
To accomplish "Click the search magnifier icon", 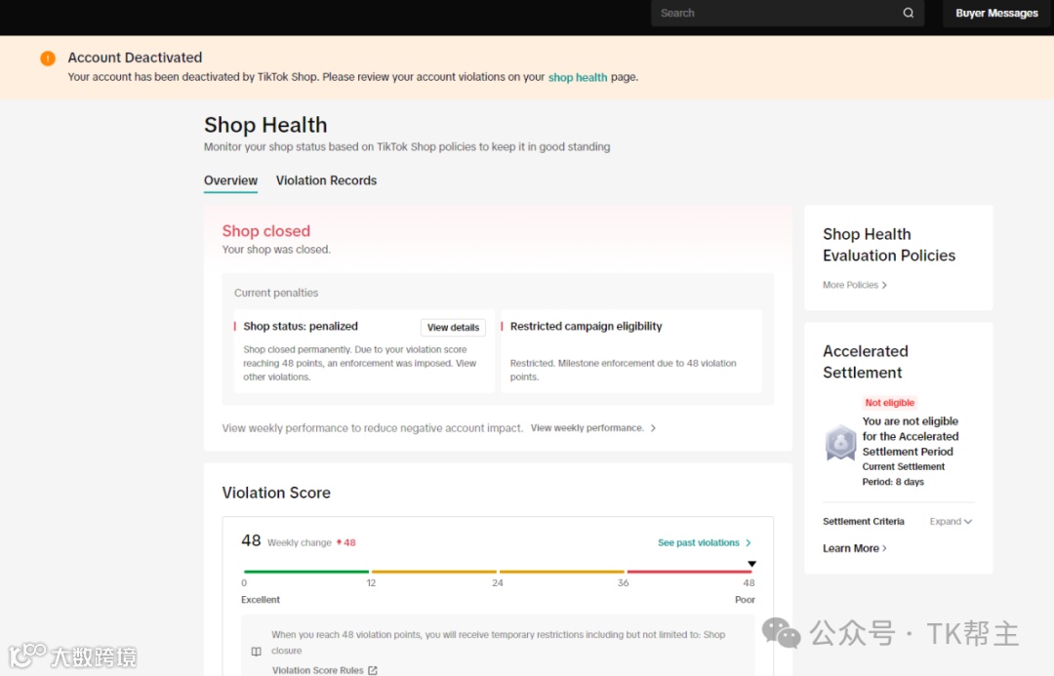I will [909, 13].
